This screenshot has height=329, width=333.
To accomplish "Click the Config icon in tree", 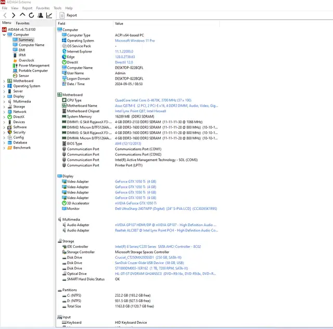I will [9, 137].
